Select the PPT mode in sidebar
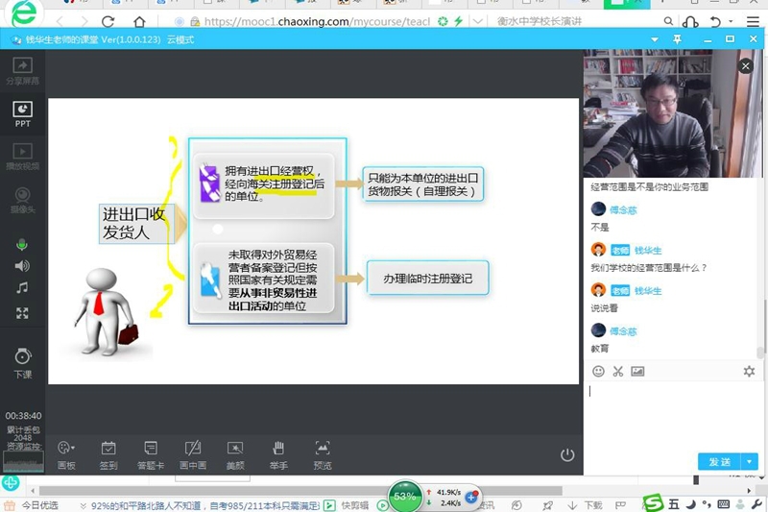Image resolution: width=768 pixels, height=512 pixels. 22,114
